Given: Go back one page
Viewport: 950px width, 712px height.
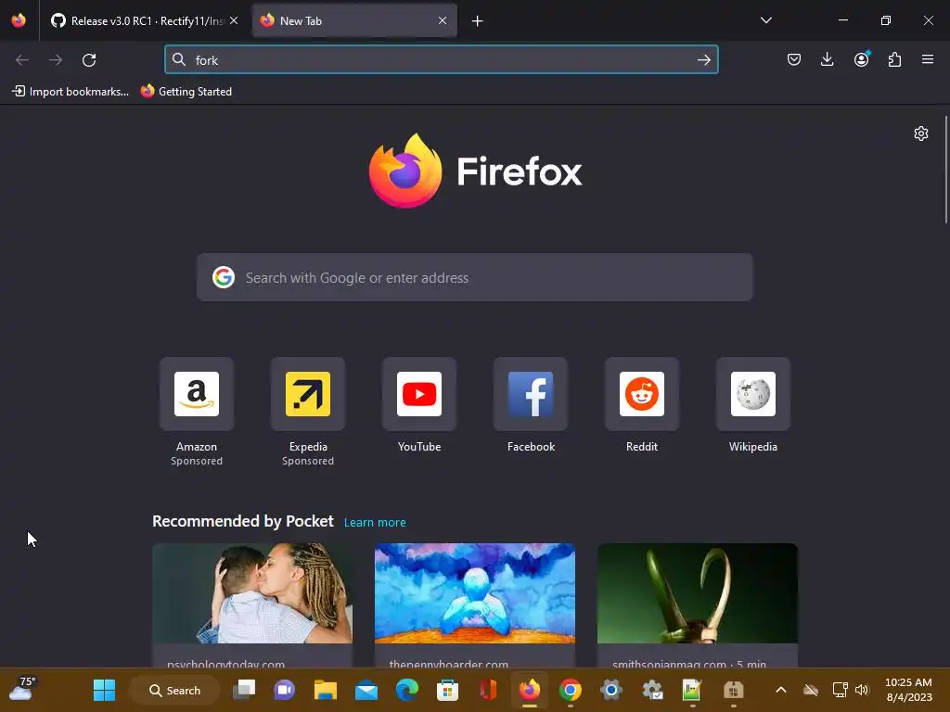Looking at the screenshot, I should point(22,60).
